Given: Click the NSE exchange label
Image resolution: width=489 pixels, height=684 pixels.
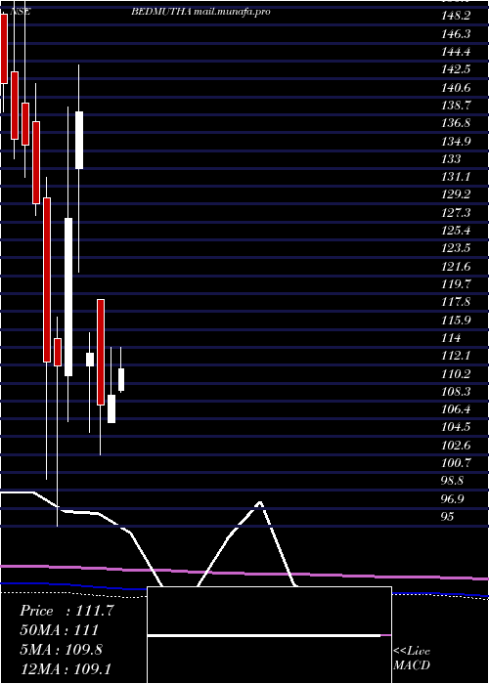Looking at the screenshot, I should coord(20,12).
